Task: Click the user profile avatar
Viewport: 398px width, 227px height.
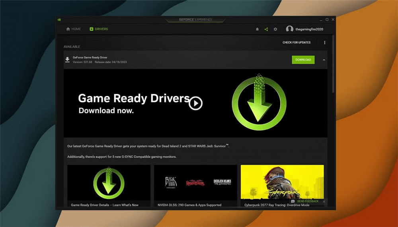Action: pyautogui.click(x=289, y=29)
